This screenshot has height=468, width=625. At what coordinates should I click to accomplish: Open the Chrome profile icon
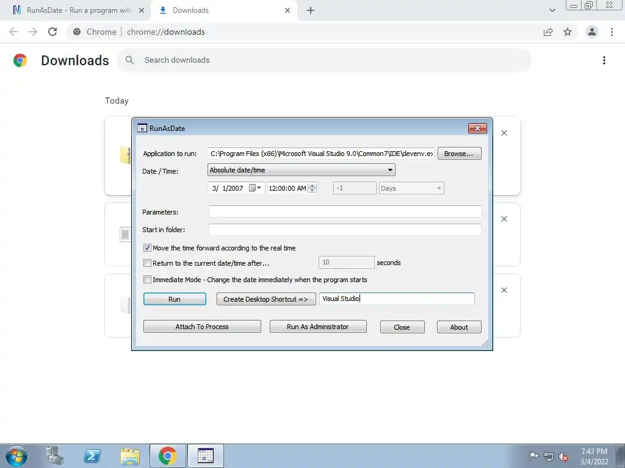592,32
